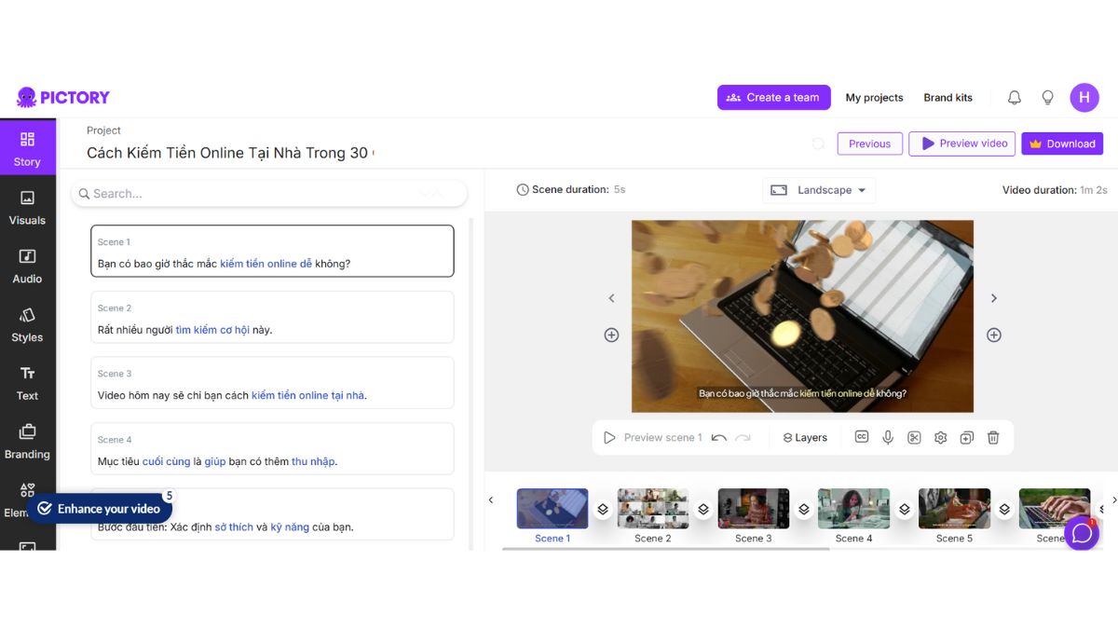
Task: Select the Scene 5 timeline thumbnail
Action: [955, 509]
